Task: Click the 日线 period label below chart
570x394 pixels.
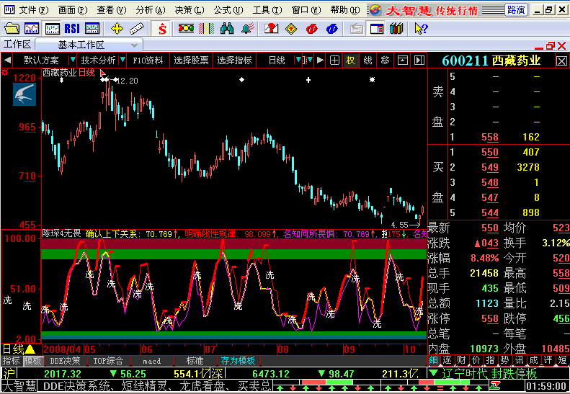Action: [14, 349]
